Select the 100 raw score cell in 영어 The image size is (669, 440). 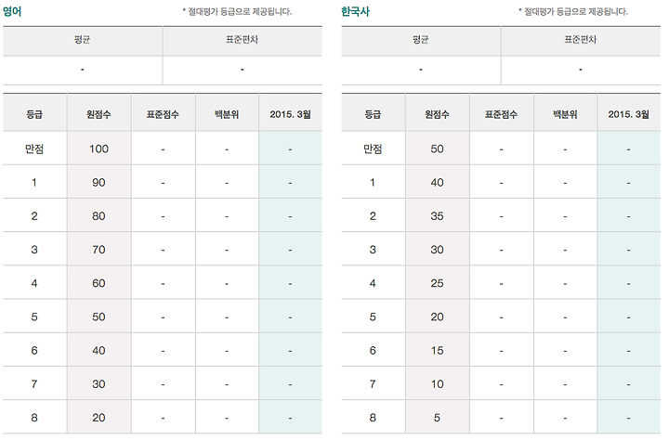98,149
